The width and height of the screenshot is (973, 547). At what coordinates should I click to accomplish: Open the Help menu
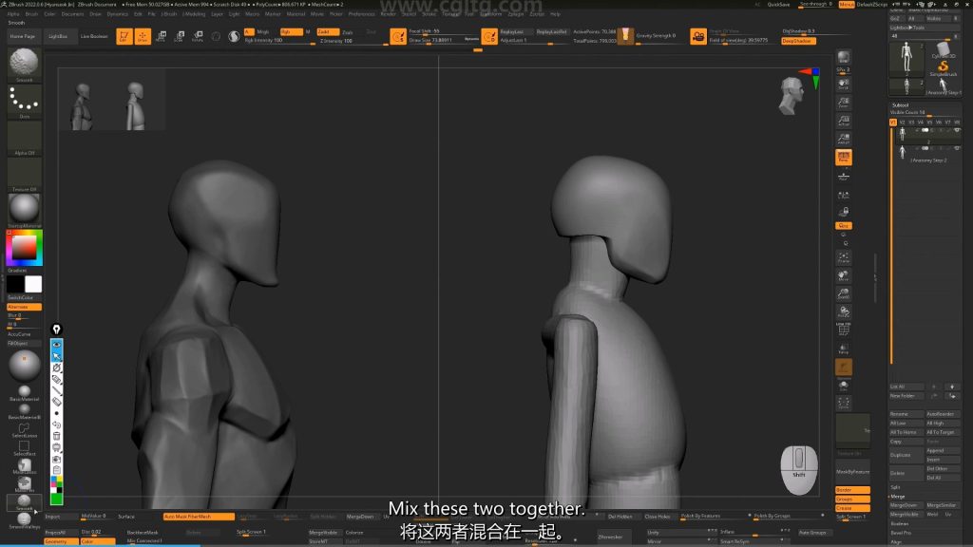coord(555,13)
